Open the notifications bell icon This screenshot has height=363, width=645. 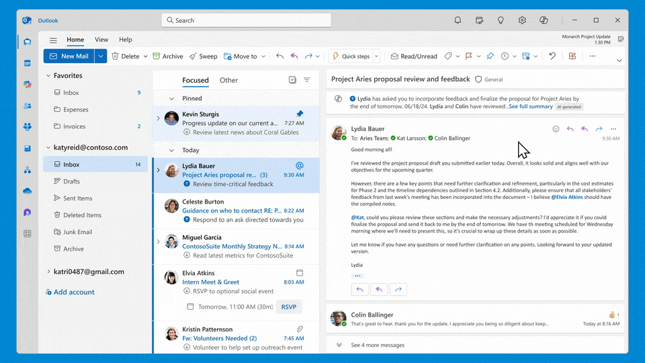click(458, 20)
